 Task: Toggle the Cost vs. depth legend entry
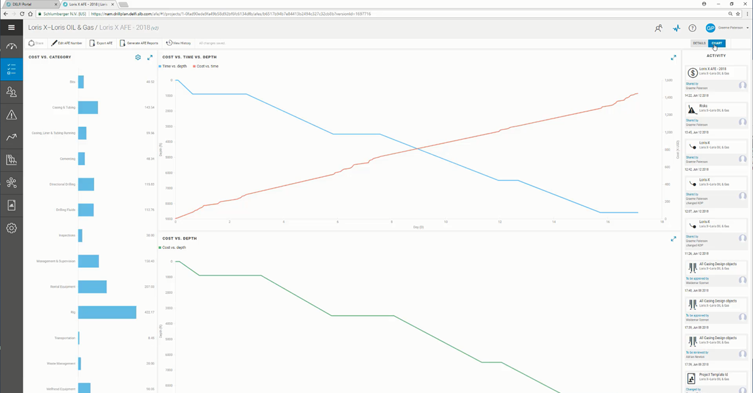coord(173,248)
